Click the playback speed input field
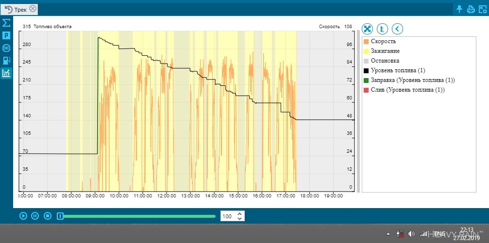This screenshot has height=243, width=489. [227, 216]
